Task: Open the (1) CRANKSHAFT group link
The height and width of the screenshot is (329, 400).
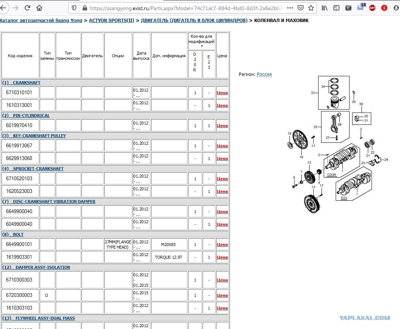Action: point(21,83)
